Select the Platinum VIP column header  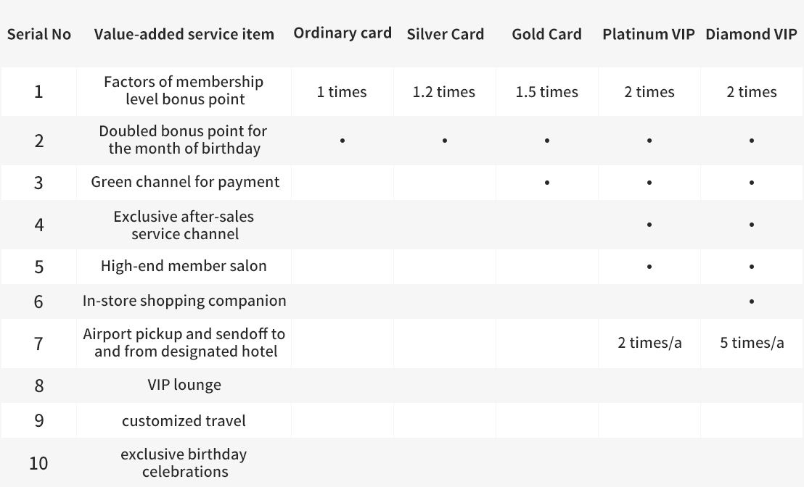[x=649, y=34]
